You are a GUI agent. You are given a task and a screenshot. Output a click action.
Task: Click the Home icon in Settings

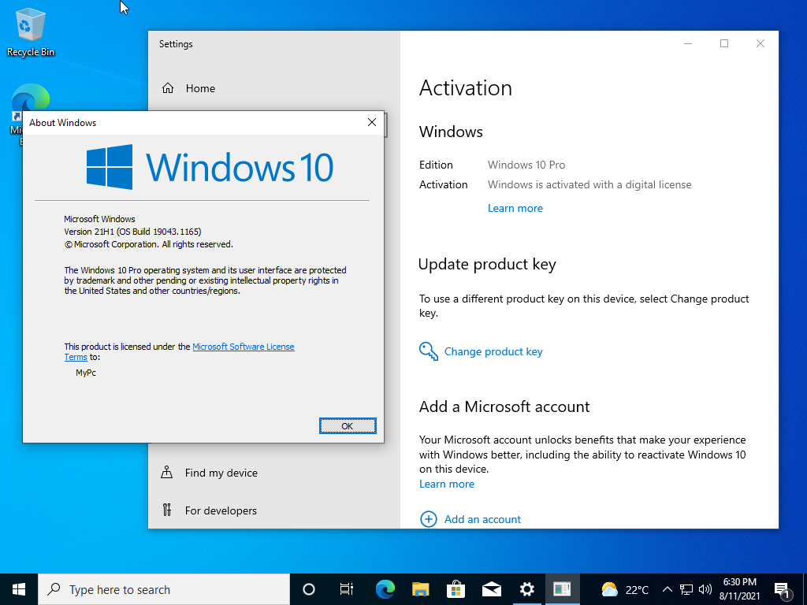168,88
